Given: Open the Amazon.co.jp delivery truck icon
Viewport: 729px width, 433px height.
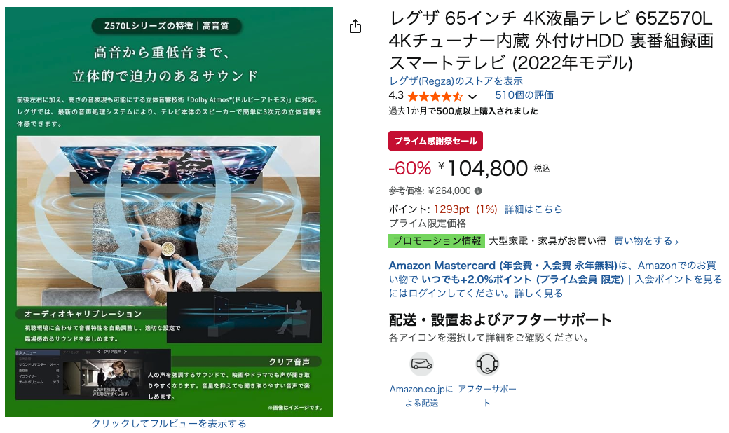Looking at the screenshot, I should click(x=421, y=364).
